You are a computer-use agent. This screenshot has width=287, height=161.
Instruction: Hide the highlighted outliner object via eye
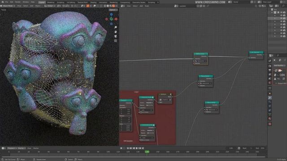(281, 18)
